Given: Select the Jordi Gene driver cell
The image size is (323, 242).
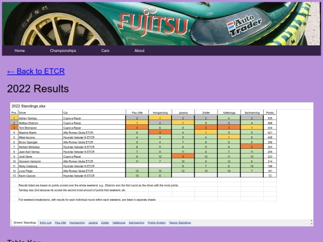Looking at the screenshot, I should coord(41,157).
